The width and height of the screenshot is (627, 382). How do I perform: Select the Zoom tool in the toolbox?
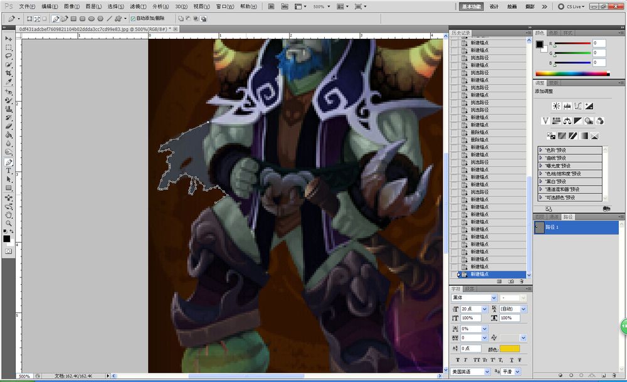coord(8,223)
